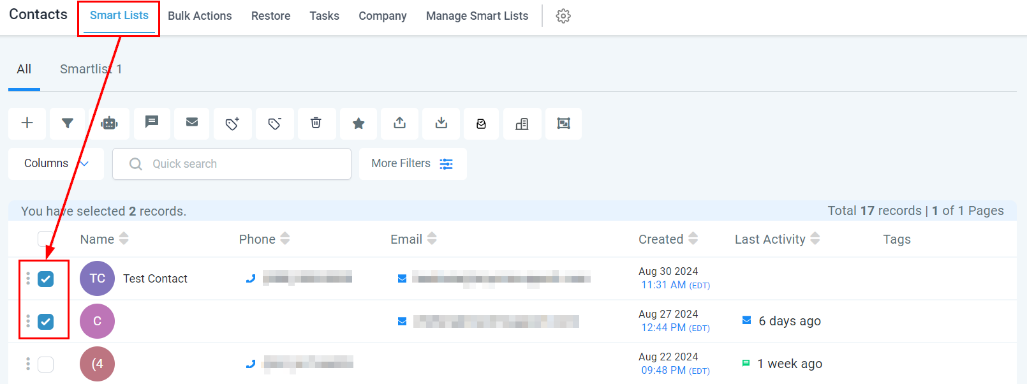The image size is (1027, 384).
Task: Open the Restore tab
Action: pos(270,16)
